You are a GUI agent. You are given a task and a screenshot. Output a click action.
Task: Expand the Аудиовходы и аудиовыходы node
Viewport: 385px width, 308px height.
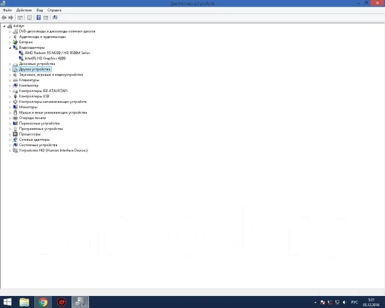click(x=10, y=37)
